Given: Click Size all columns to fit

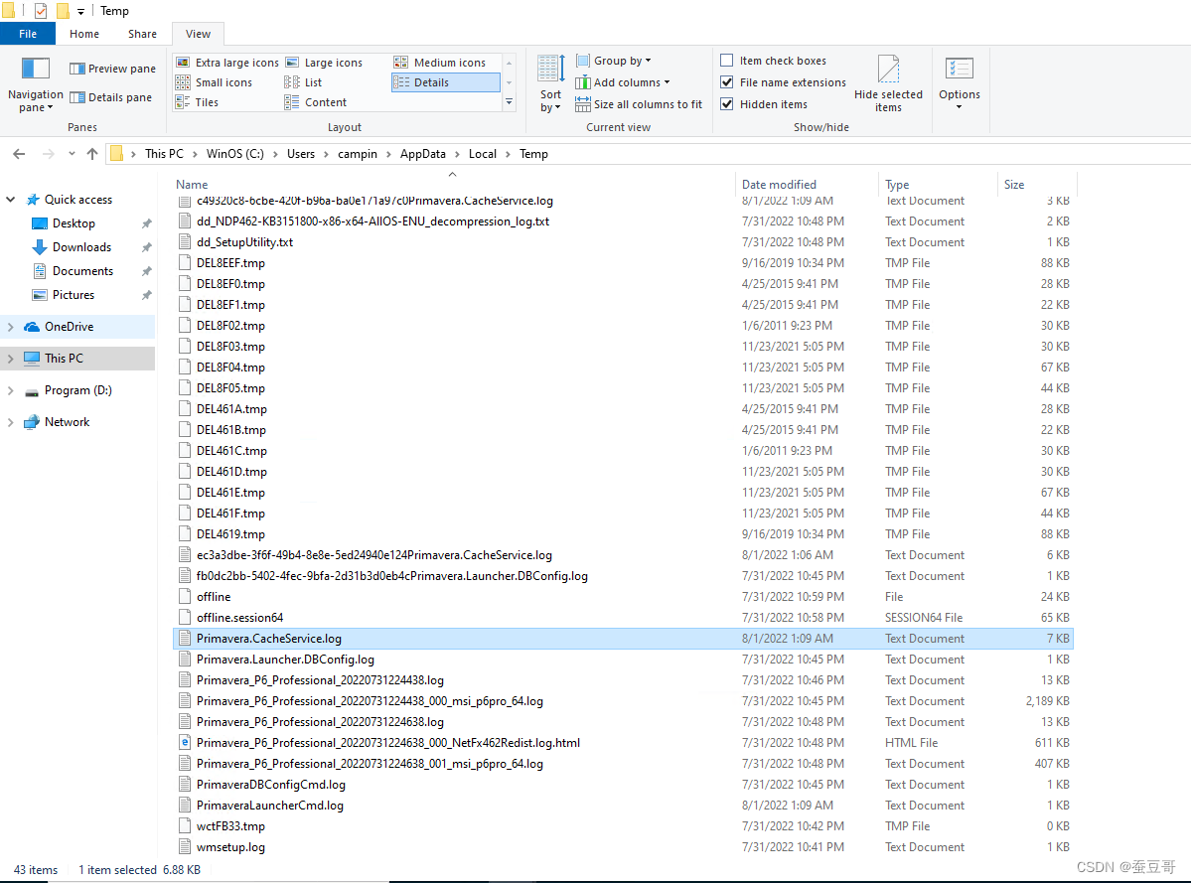Looking at the screenshot, I should click(639, 104).
